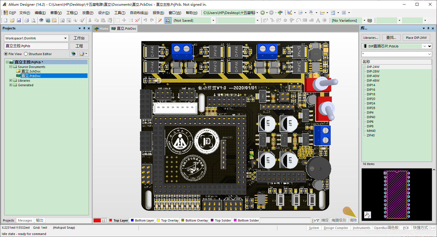This screenshot has width=437, height=237.
Task: Click the move selection crosshair icon
Action: [124, 20]
